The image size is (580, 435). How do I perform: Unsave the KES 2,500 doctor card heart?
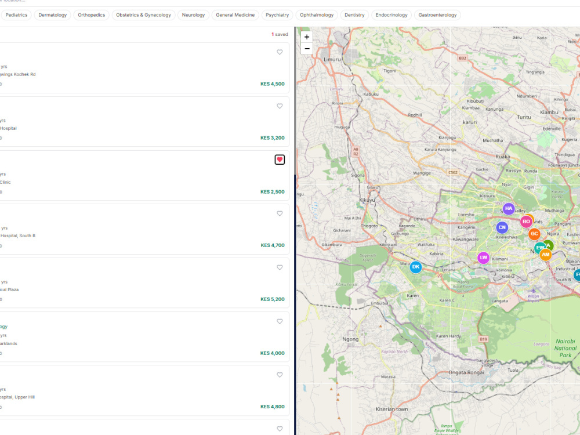(280, 160)
